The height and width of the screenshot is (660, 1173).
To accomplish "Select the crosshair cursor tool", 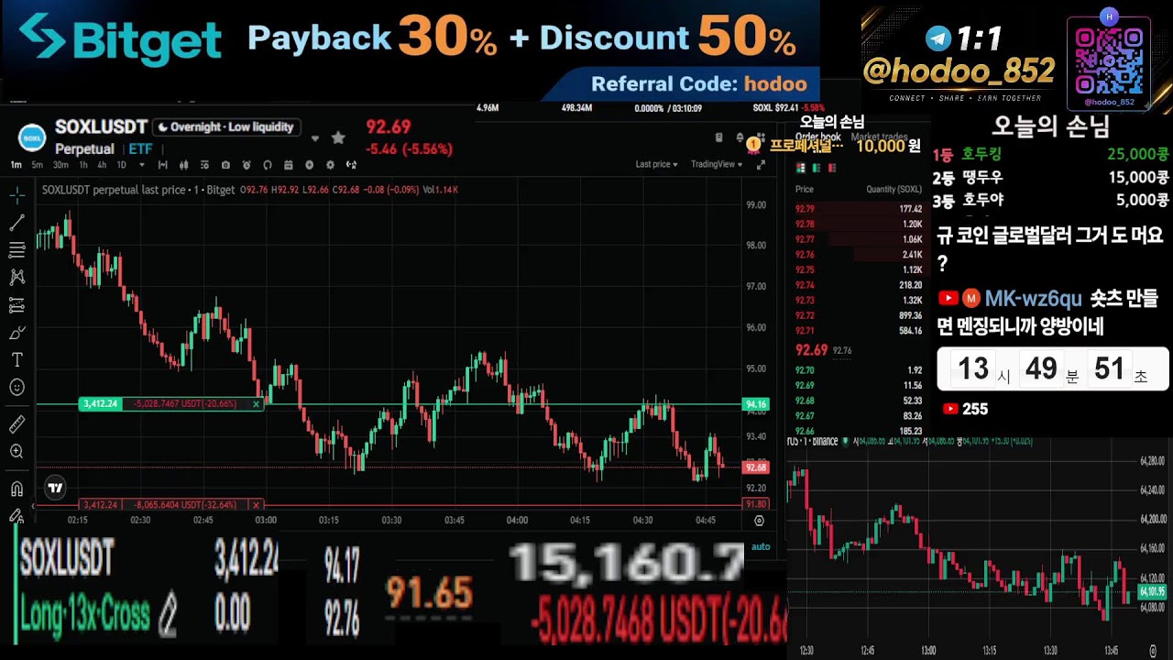I will pyautogui.click(x=16, y=195).
